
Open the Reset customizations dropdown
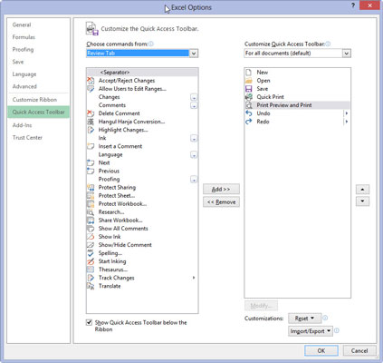pyautogui.click(x=304, y=319)
